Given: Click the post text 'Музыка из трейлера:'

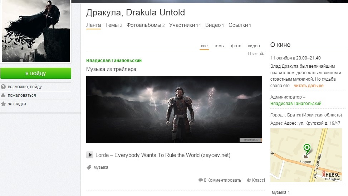Looking at the screenshot, I should (x=112, y=69).
